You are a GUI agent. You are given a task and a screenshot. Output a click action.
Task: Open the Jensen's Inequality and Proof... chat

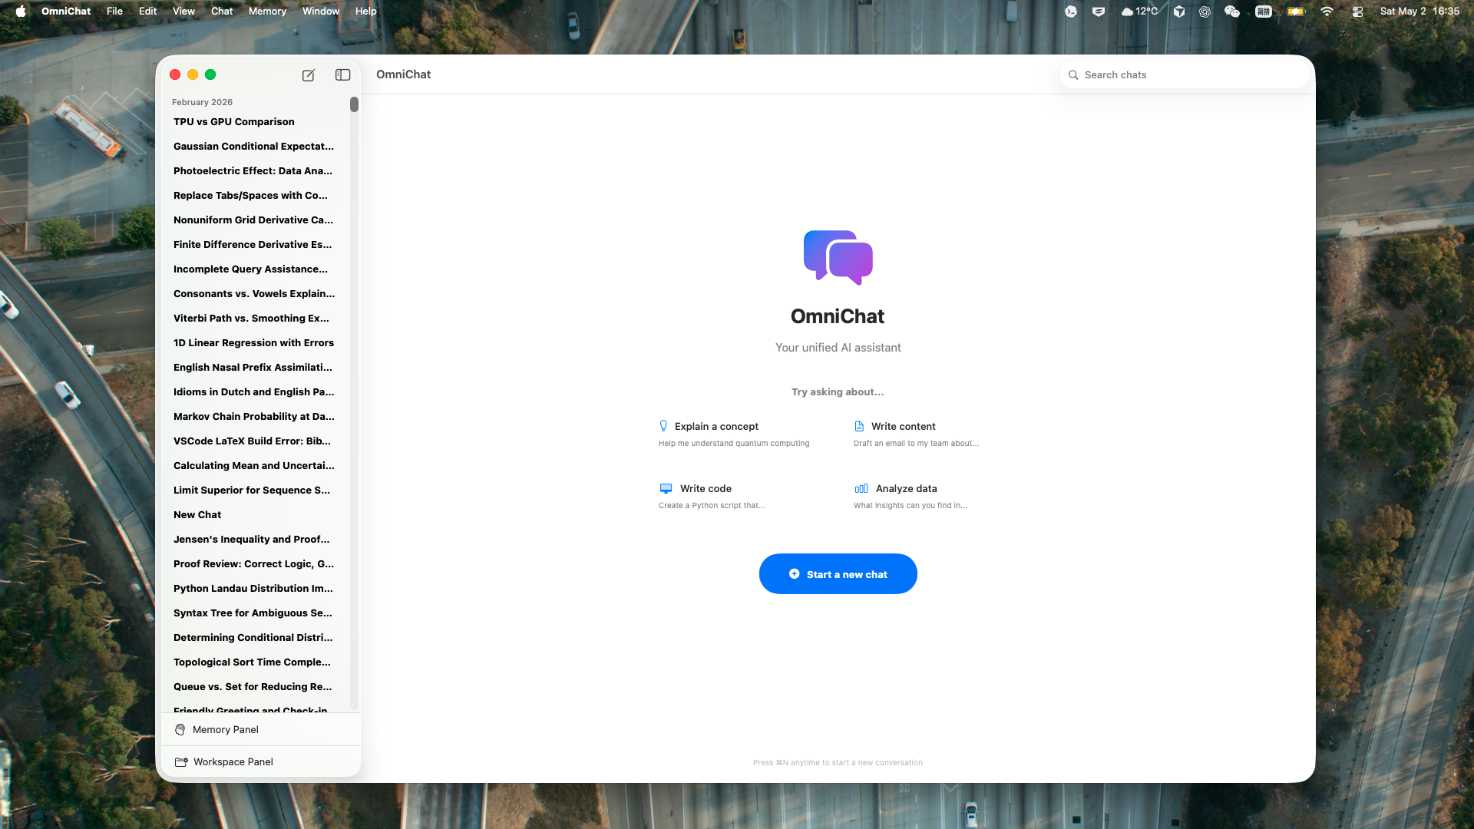click(x=256, y=540)
